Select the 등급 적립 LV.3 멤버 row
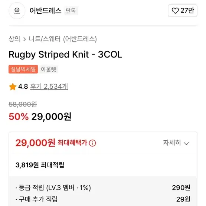Viewport: 206px width, 206px height. click(103, 187)
